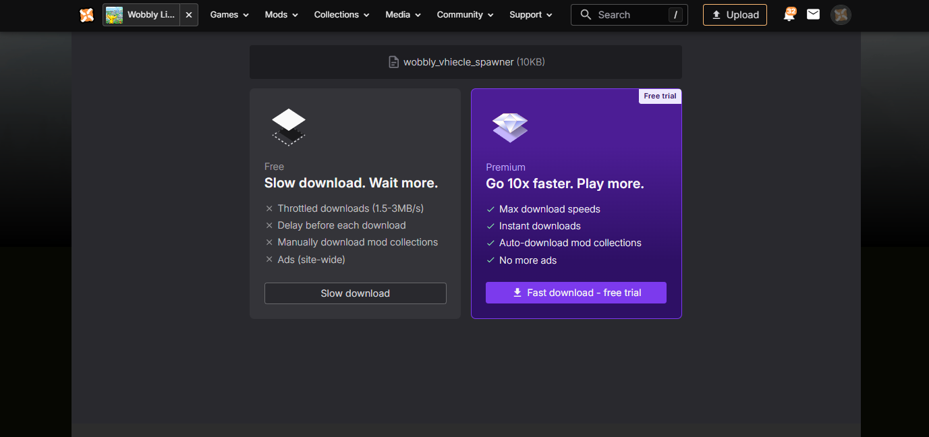Click 'Max download speeds' text

pyautogui.click(x=550, y=209)
